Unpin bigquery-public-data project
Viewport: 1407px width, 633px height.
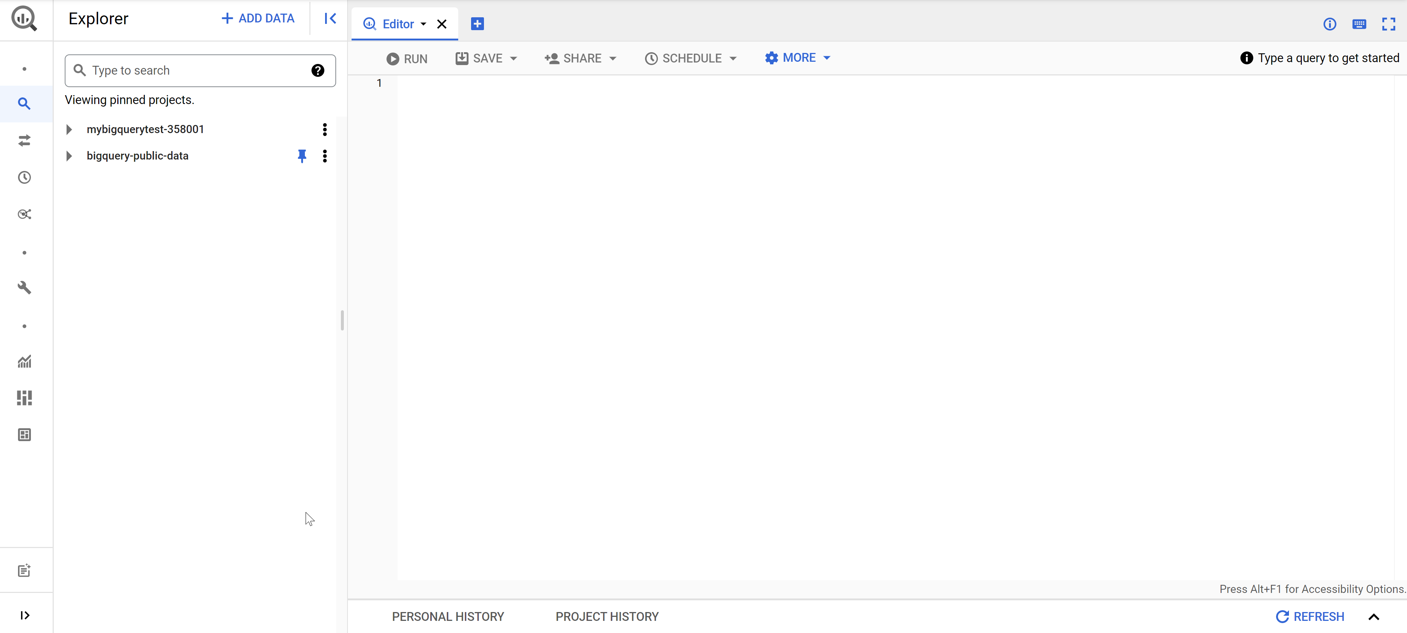coord(302,156)
